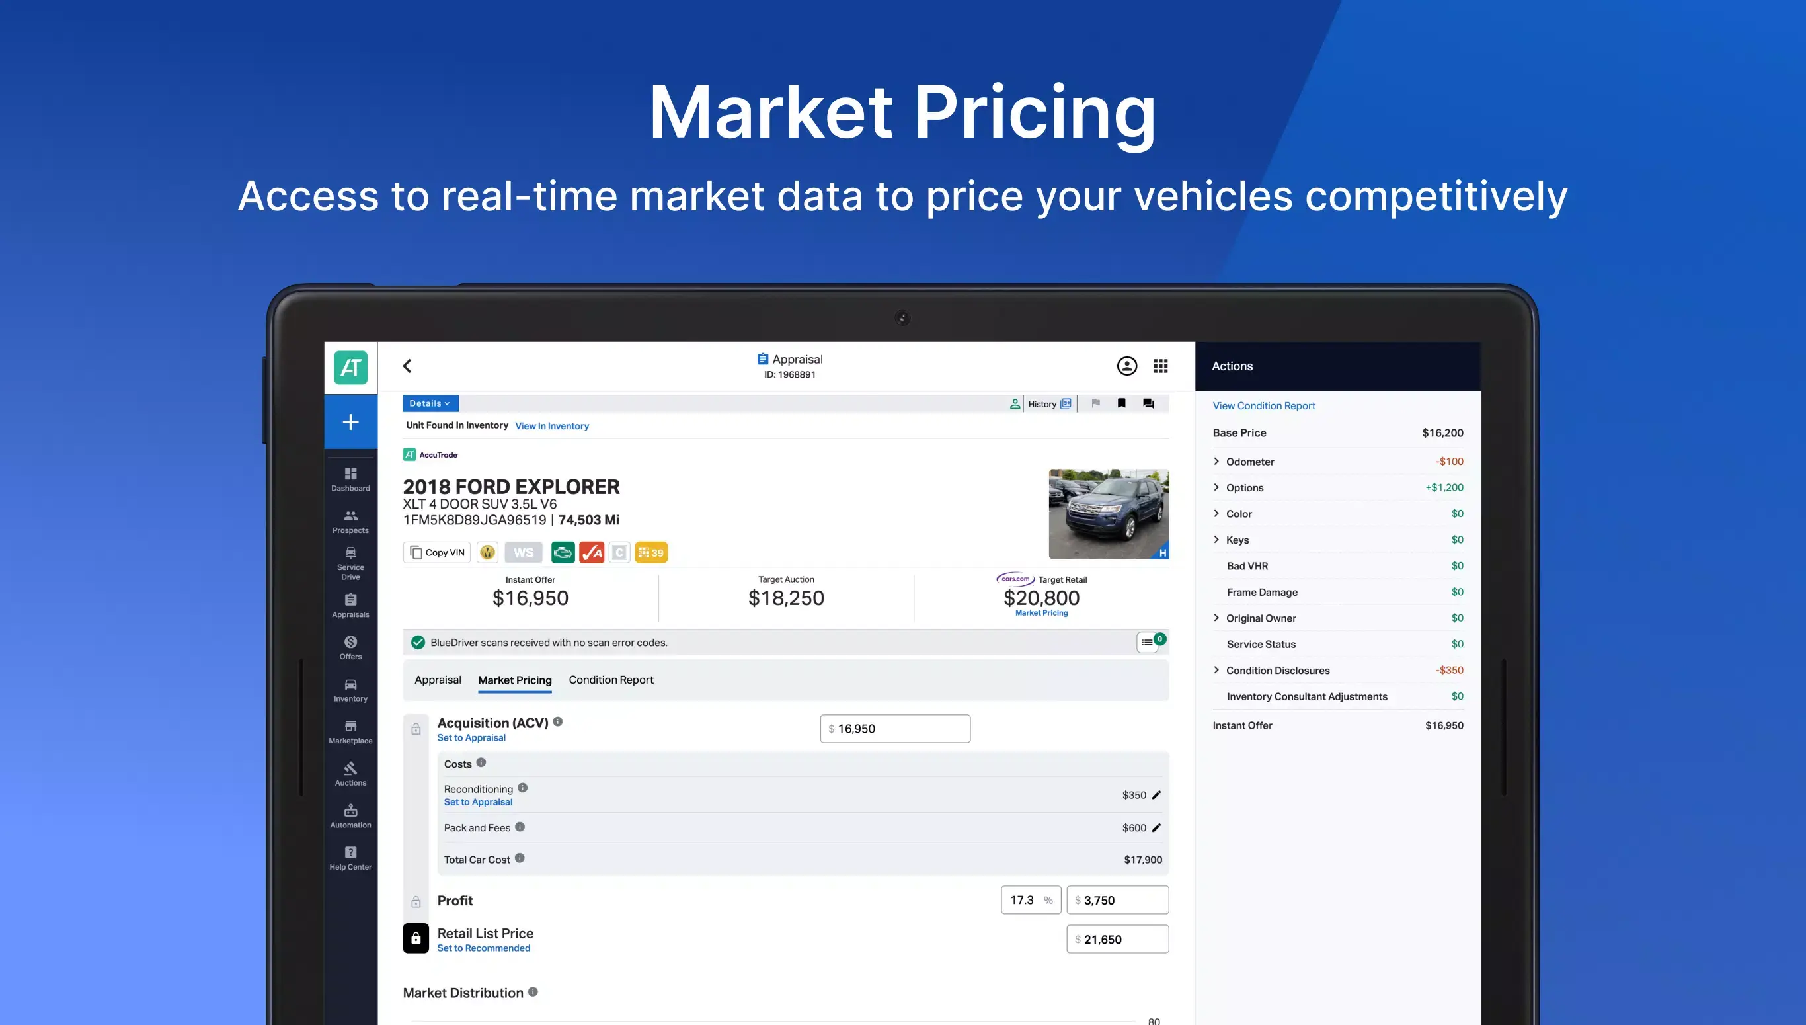
Task: Click the pencil icon beside Reconditioning $350
Action: (1156, 795)
